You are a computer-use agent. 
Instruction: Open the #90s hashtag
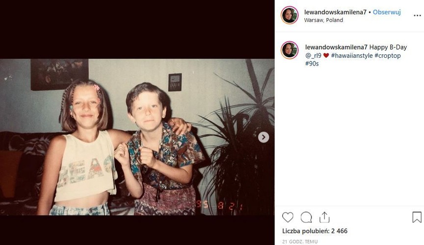click(x=312, y=64)
